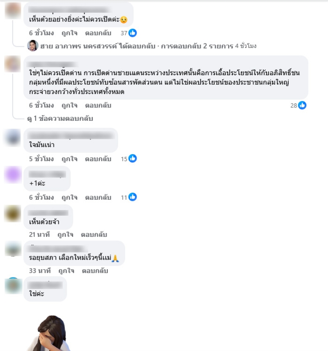328x351 pixels.
Task: Click the crying woman sticker image
Action: pos(50,333)
